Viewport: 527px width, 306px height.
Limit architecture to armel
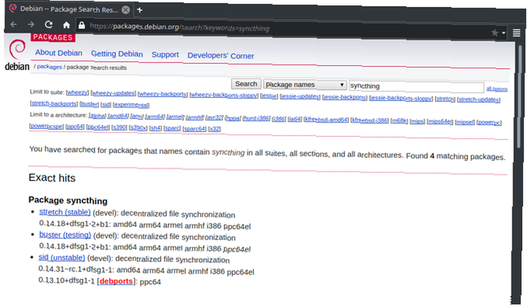tap(175, 117)
